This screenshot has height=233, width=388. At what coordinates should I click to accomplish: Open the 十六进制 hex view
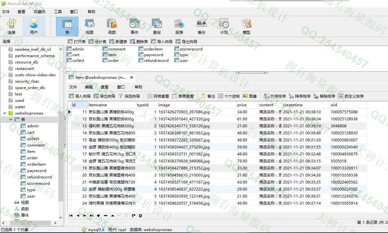[229, 96]
